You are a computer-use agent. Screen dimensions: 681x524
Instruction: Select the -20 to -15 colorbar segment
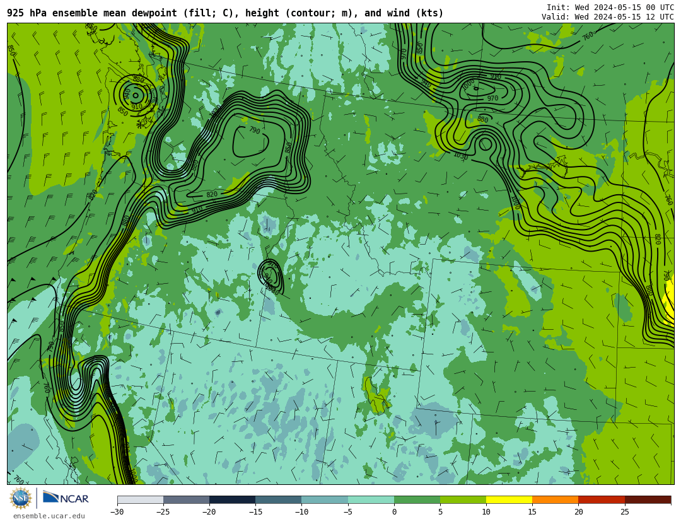pos(232,499)
